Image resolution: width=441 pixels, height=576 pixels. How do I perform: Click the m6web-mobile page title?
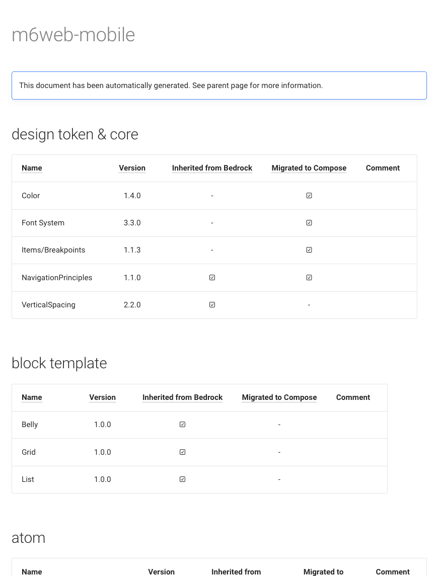(x=73, y=35)
